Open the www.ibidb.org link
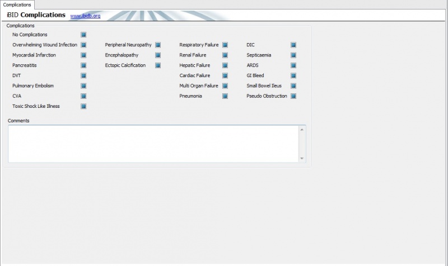This screenshot has height=266, width=448. point(85,16)
